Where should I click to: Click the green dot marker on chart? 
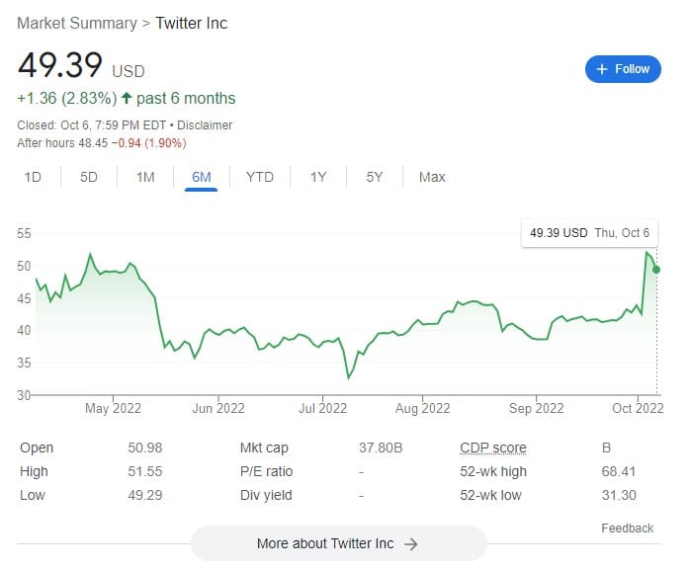656,270
